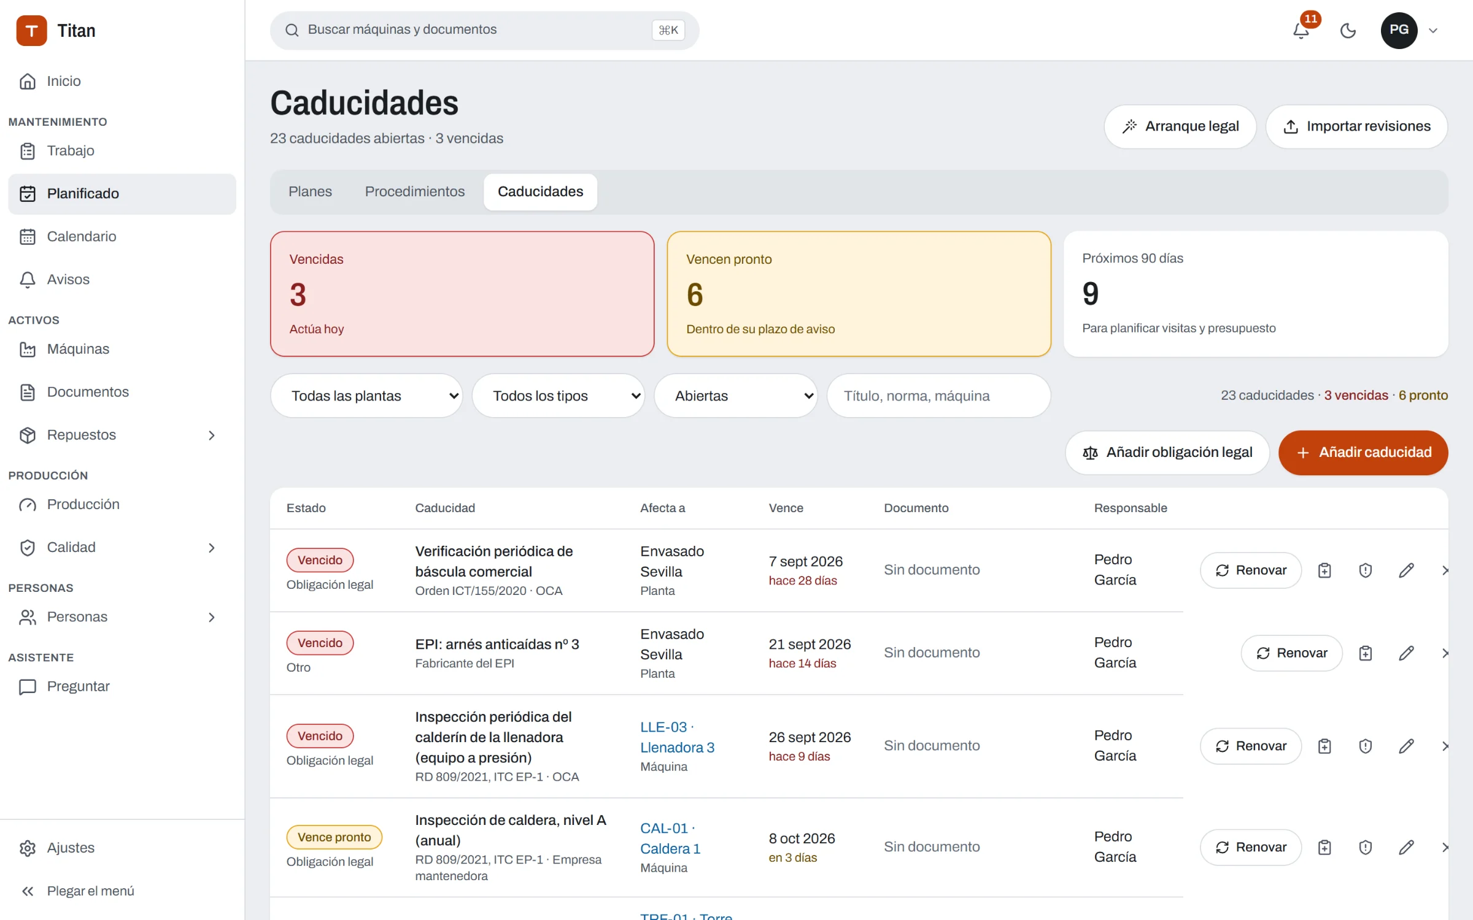Edit the Inspección de caldera row pencil
Screen dimensions: 1473x920
coord(1406,848)
